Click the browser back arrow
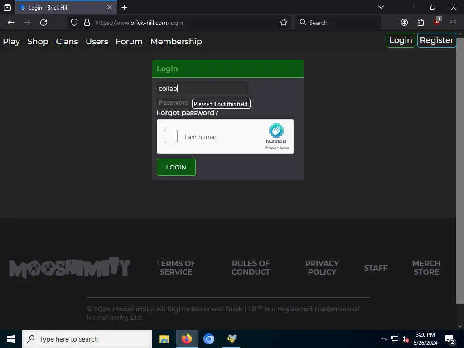 [11, 23]
